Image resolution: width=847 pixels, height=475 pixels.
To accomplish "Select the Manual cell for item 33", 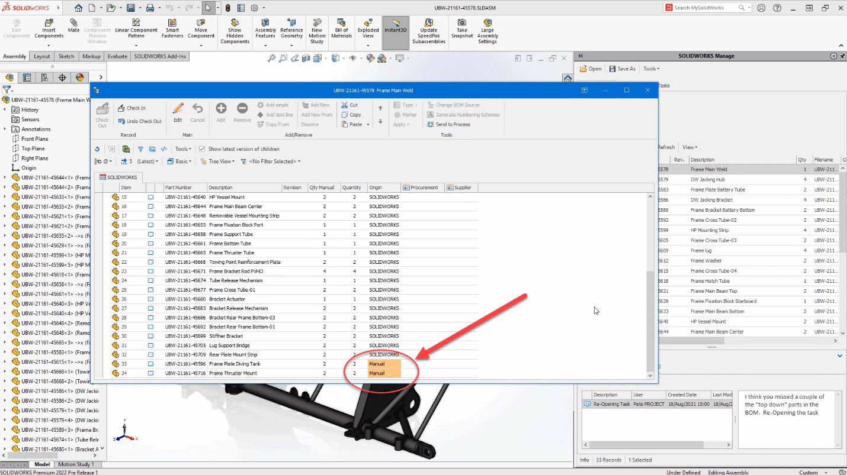I will point(384,364).
